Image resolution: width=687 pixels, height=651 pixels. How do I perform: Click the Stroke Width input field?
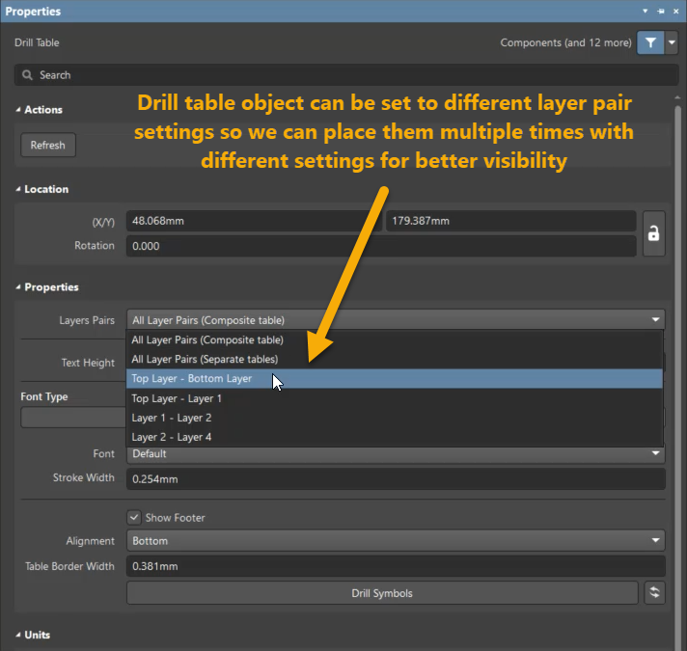[x=396, y=479]
